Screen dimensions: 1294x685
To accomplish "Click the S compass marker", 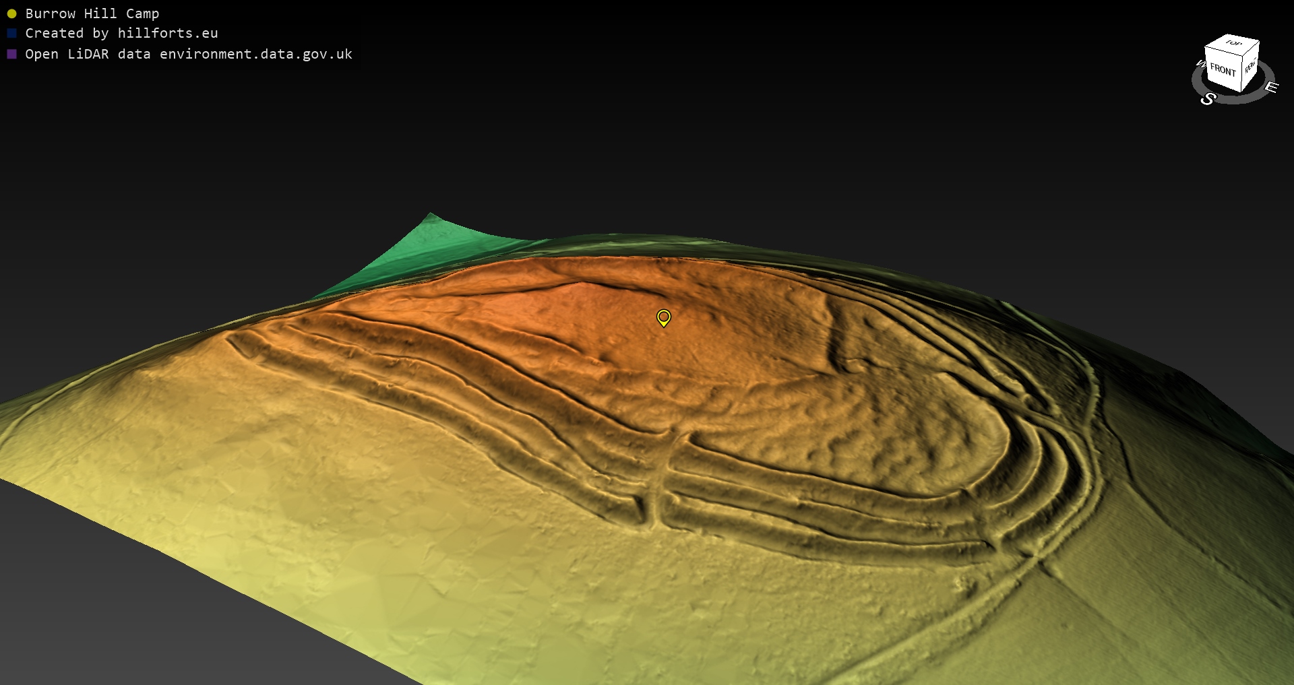I will click(1208, 99).
